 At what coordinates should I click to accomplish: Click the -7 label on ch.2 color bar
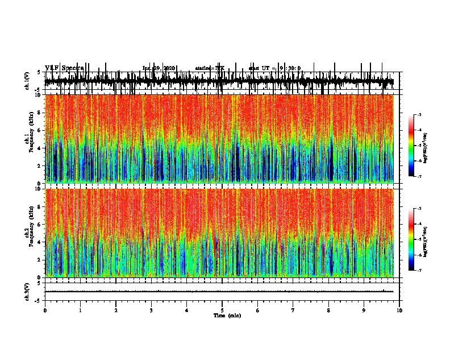coord(419,271)
